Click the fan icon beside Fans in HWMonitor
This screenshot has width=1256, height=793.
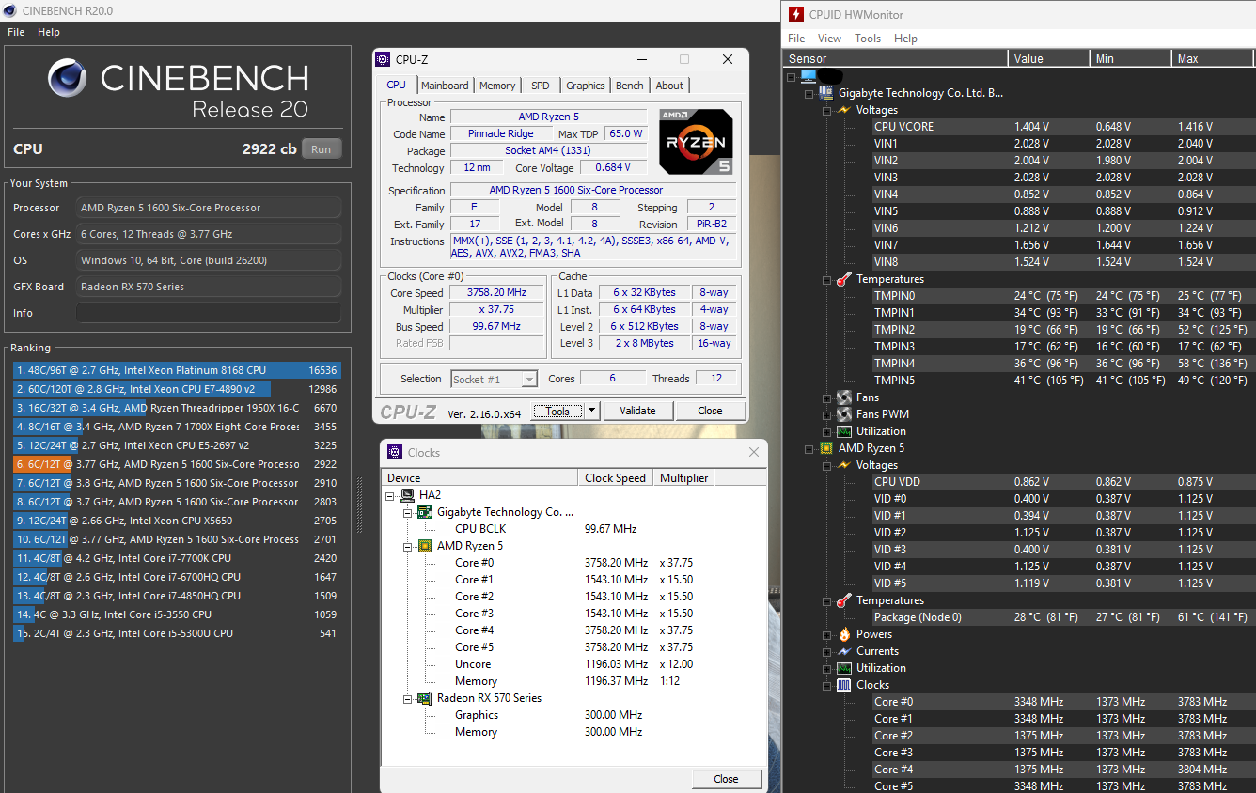coord(843,397)
